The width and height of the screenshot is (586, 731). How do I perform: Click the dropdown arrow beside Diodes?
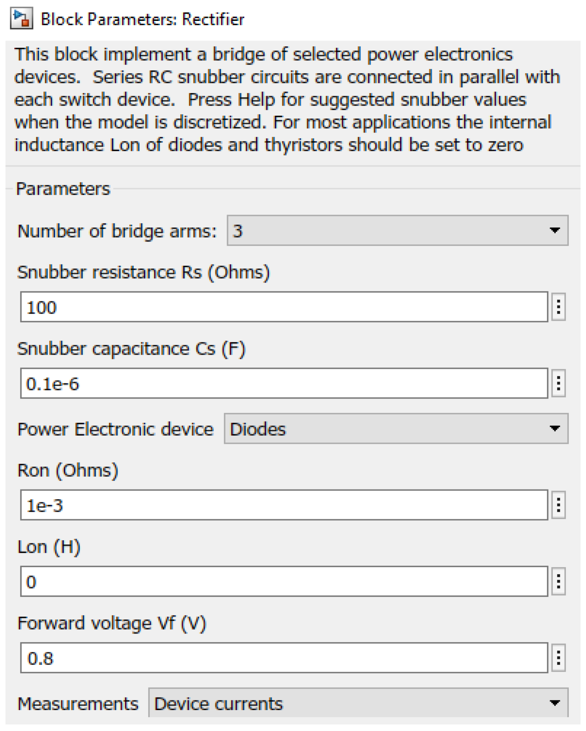click(555, 429)
